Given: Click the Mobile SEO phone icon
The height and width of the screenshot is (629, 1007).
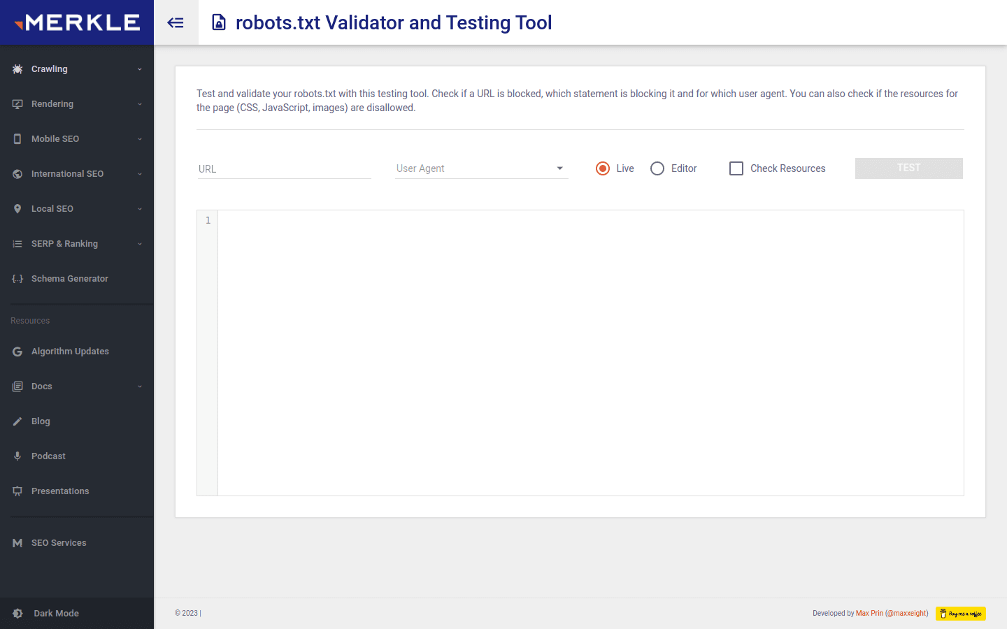Looking at the screenshot, I should (x=17, y=138).
